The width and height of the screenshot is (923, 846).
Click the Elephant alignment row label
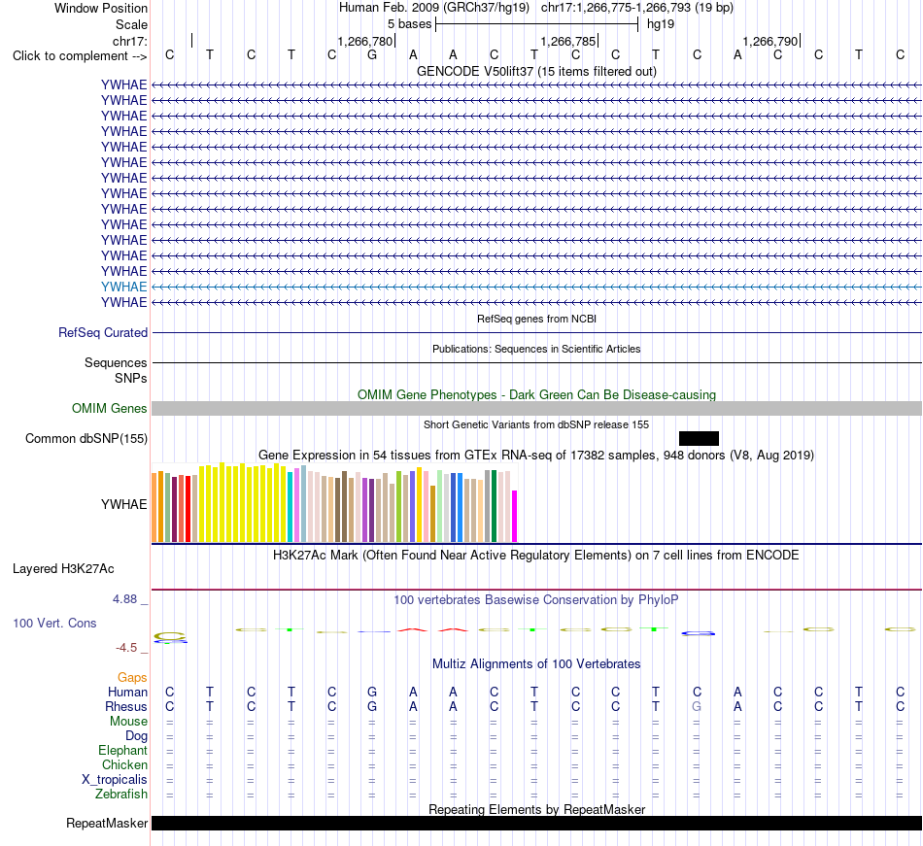click(122, 751)
